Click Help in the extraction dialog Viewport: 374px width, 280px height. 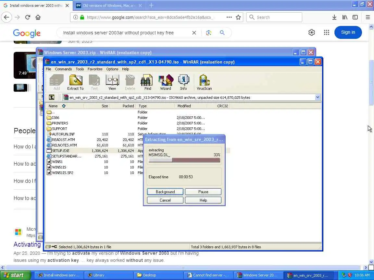[x=203, y=200]
